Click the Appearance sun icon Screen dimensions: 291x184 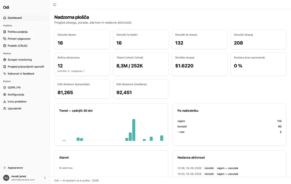pos(5,168)
